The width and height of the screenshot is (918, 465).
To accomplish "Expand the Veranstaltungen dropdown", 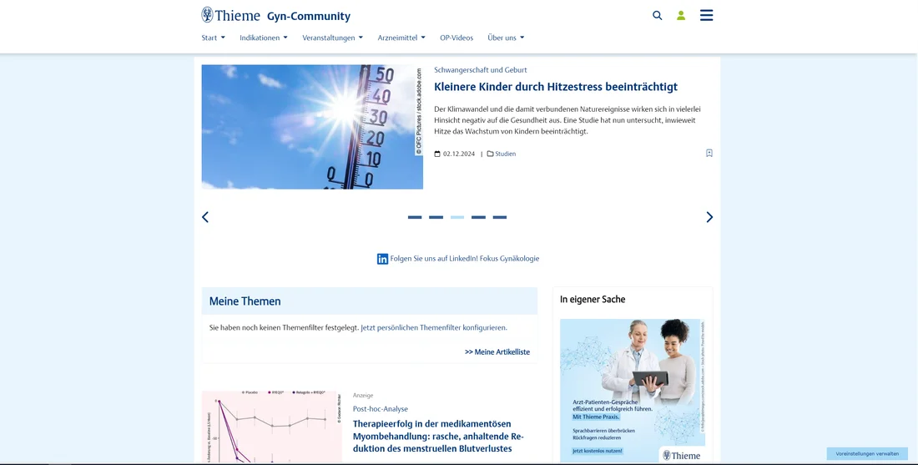I will [332, 38].
